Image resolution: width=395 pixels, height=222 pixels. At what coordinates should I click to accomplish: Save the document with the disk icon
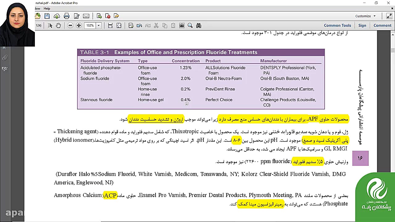(x=47, y=16)
